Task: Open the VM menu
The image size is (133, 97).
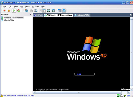Action: click(21, 6)
